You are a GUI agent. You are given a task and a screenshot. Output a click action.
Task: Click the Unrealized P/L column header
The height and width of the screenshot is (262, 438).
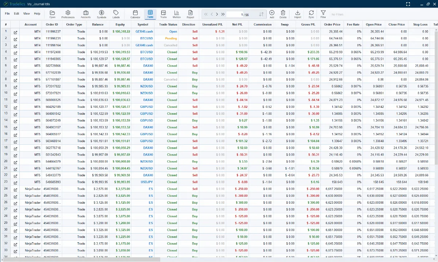212,24
